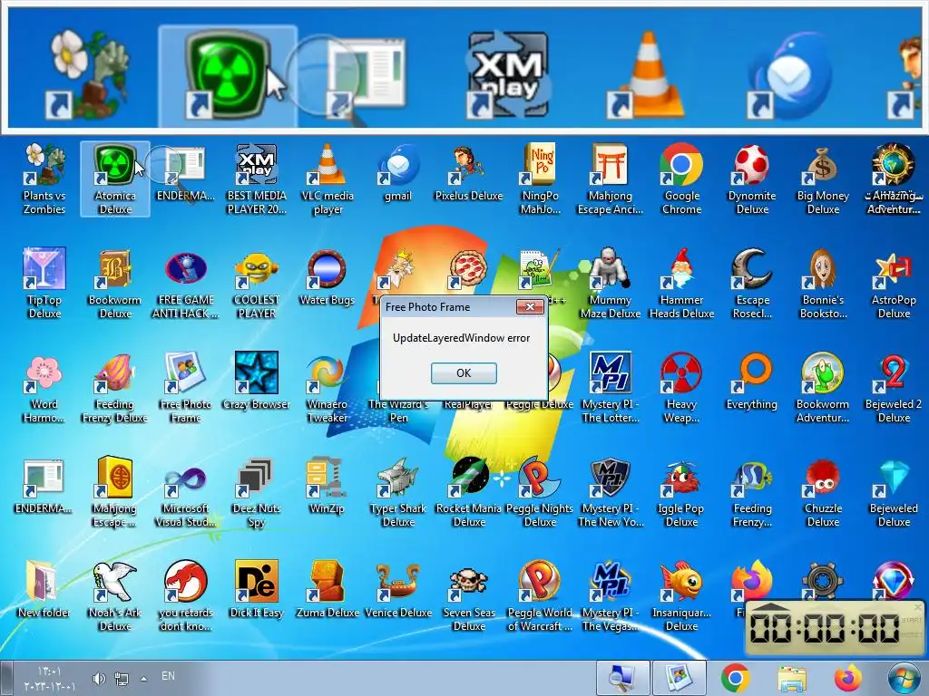Select the Peggle Nights Deluxe icon
This screenshot has width=929, height=696.
point(540,491)
